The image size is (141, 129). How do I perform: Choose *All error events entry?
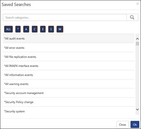(x=68, y=48)
